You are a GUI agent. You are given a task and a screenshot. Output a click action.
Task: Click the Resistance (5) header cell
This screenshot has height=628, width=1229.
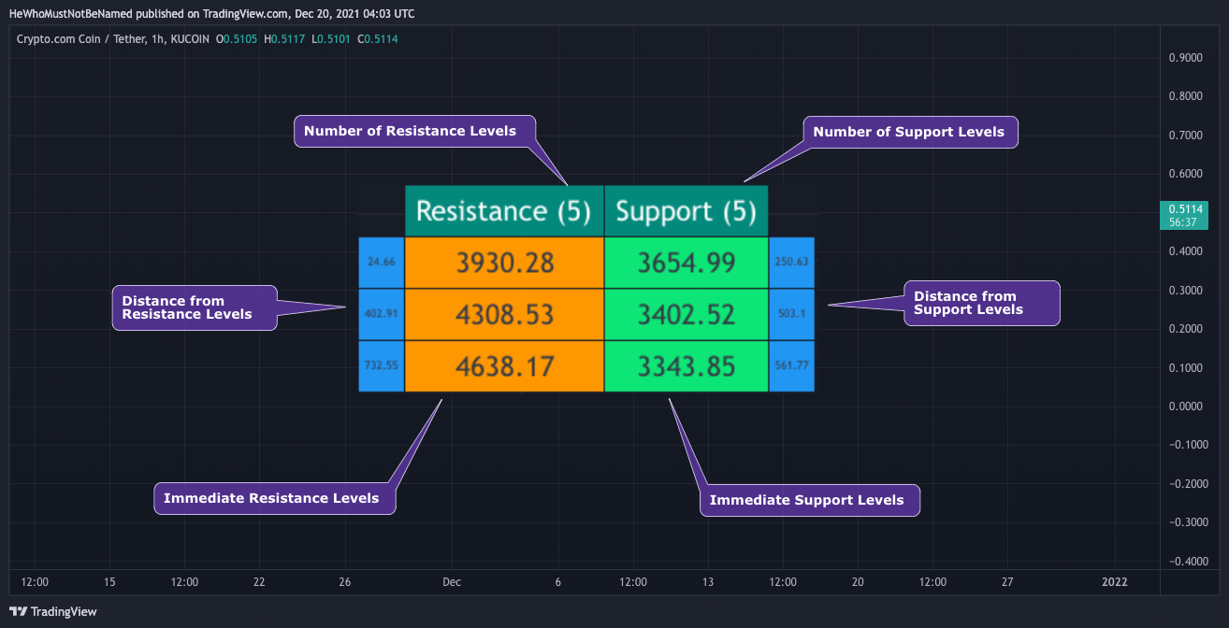tap(504, 210)
